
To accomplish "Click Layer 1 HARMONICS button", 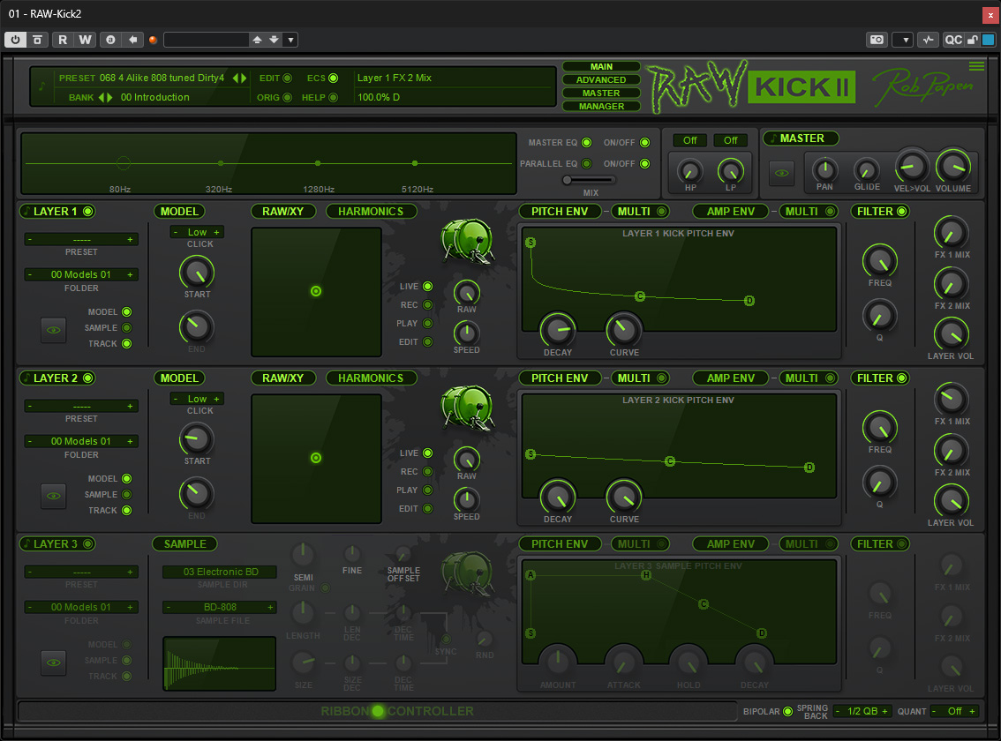I will pyautogui.click(x=371, y=211).
